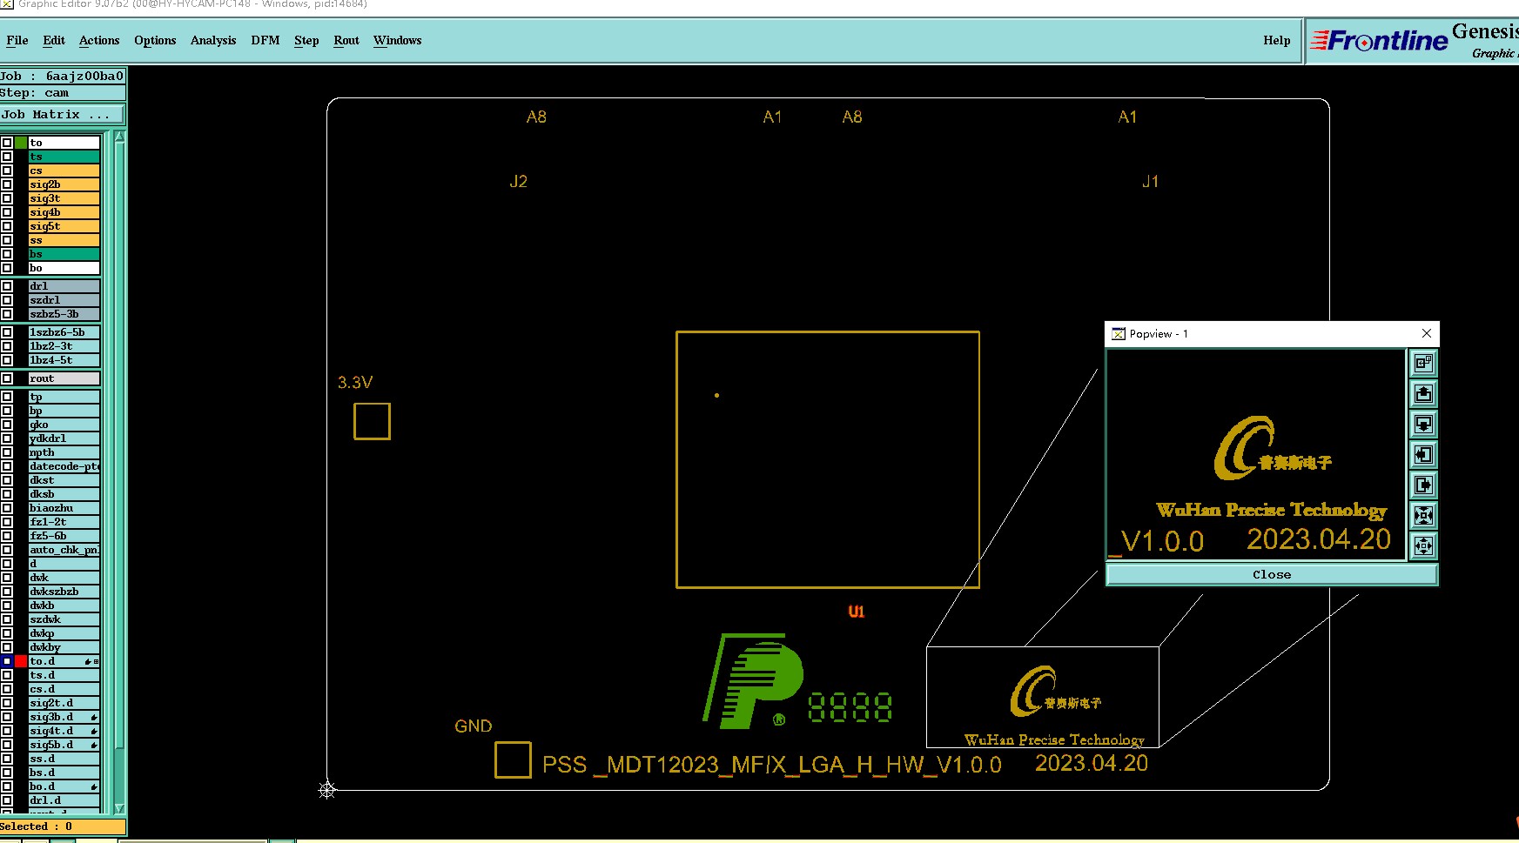Screen dimensions: 1519x843
Task: Select the 'fz1-2t' layer row
Action: [x=64, y=522]
